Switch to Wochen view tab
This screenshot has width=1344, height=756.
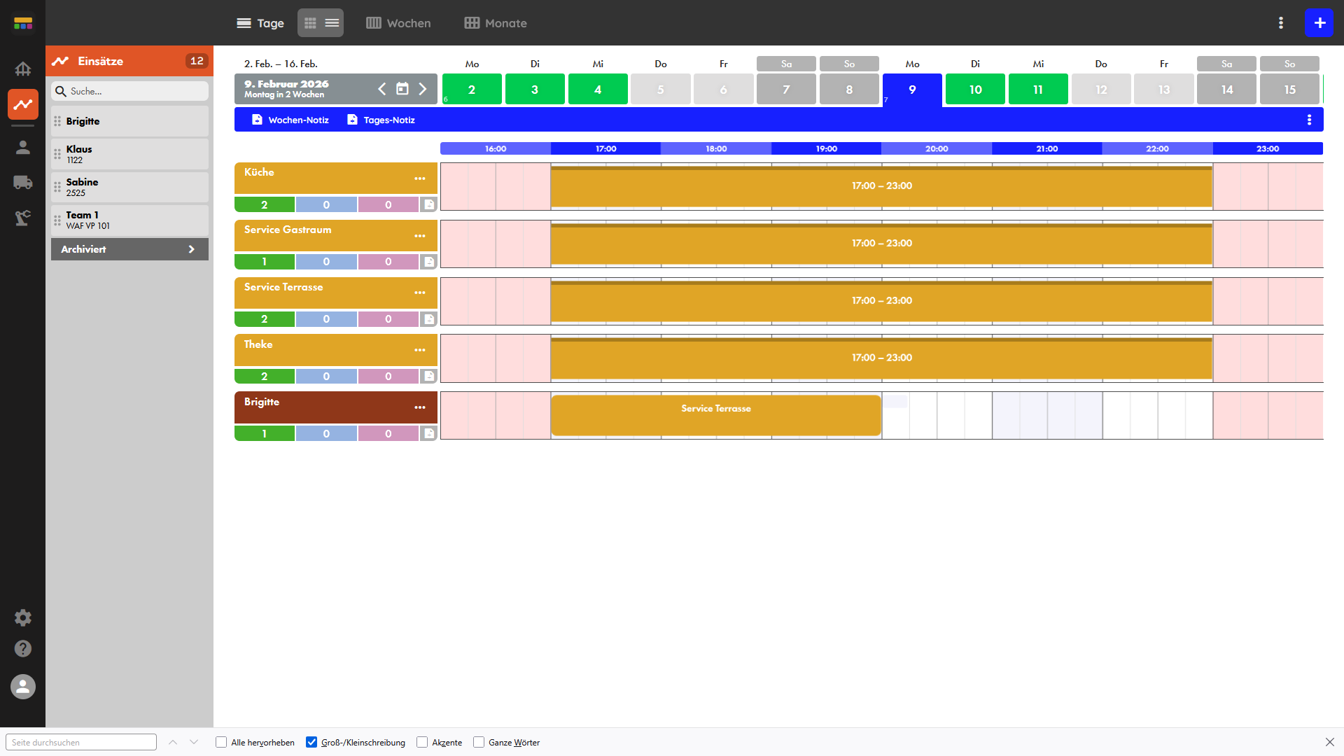[x=398, y=23]
